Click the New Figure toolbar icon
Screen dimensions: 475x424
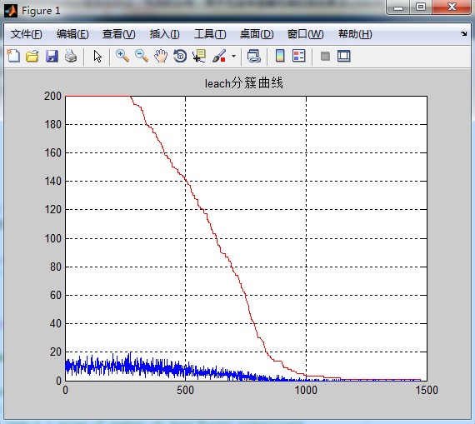point(13,57)
